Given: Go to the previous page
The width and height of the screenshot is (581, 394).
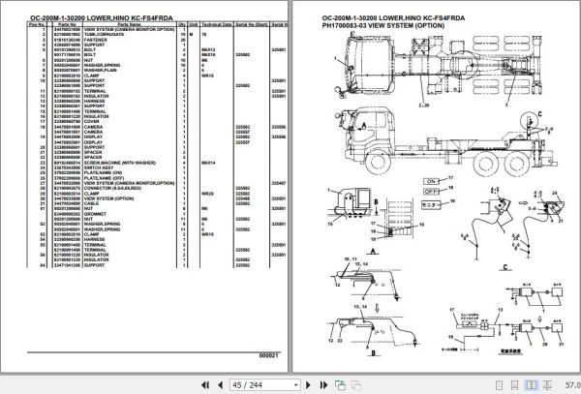Looking at the screenshot, I should (221, 385).
